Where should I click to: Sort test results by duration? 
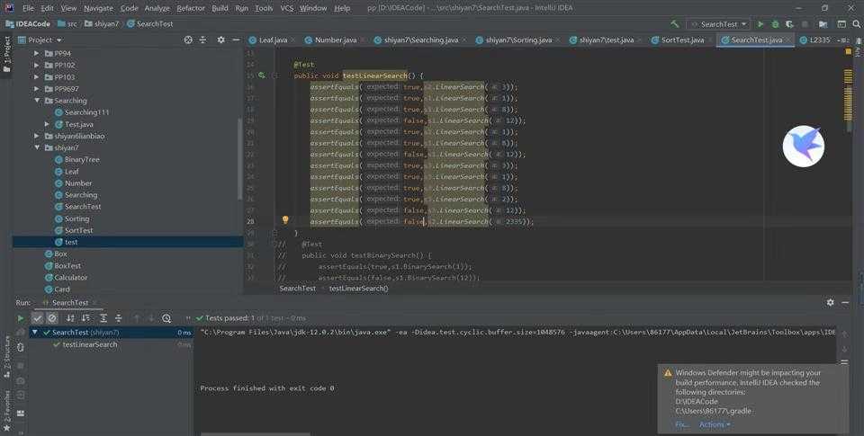click(85, 318)
